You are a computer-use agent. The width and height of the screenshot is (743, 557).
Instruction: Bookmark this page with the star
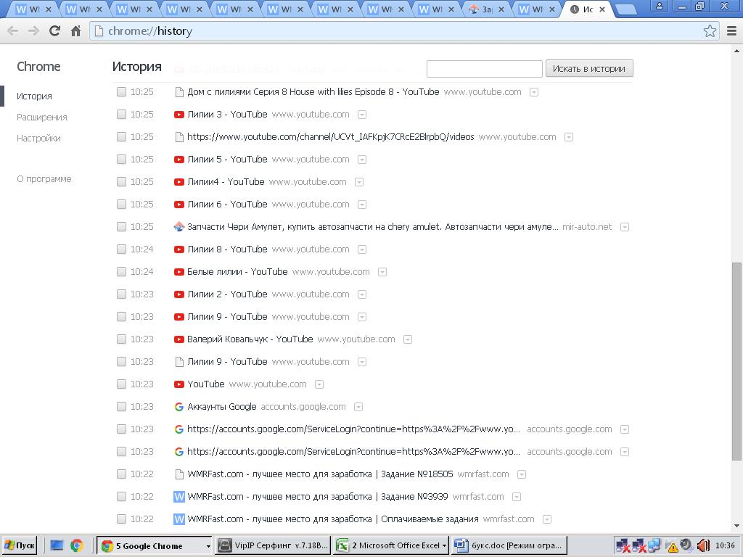[x=710, y=31]
